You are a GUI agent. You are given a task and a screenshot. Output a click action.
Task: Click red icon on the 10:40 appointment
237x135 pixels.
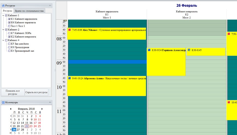[x=229, y=102]
